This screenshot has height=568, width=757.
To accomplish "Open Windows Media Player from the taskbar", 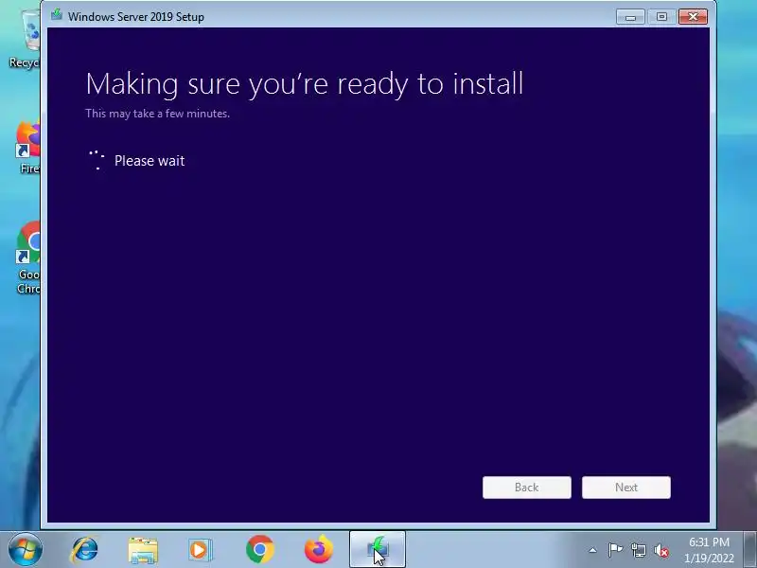I will [201, 550].
